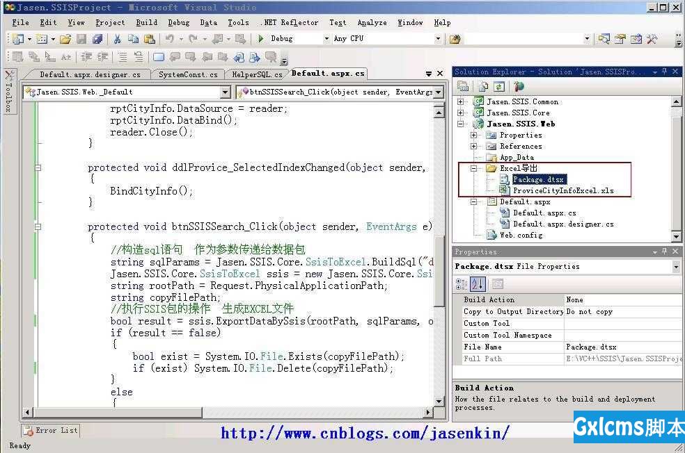685x453 pixels.
Task: Select Web.config in Solution Explorer
Action: (521, 236)
